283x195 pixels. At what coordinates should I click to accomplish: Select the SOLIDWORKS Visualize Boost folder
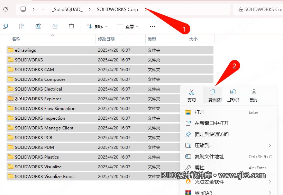pos(93,176)
